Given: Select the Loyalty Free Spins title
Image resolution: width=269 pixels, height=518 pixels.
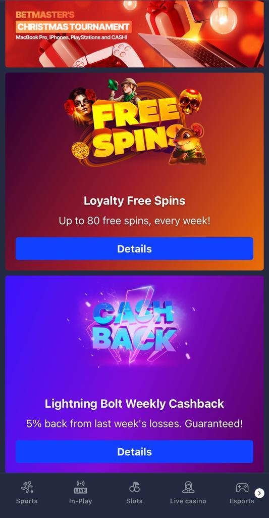Looking at the screenshot, I should 134,200.
